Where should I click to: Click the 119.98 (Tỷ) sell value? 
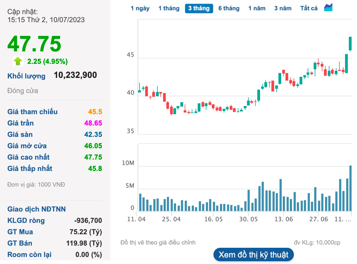pyautogui.click(x=84, y=243)
